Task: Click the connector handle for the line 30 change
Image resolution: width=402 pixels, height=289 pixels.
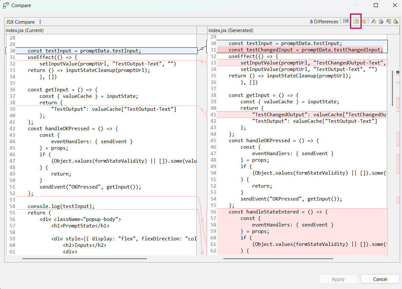Action: tap(202, 49)
